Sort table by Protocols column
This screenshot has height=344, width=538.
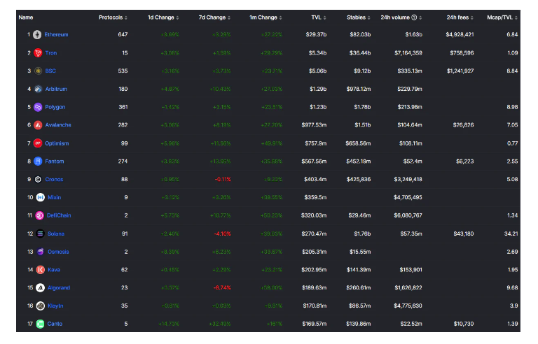(113, 17)
